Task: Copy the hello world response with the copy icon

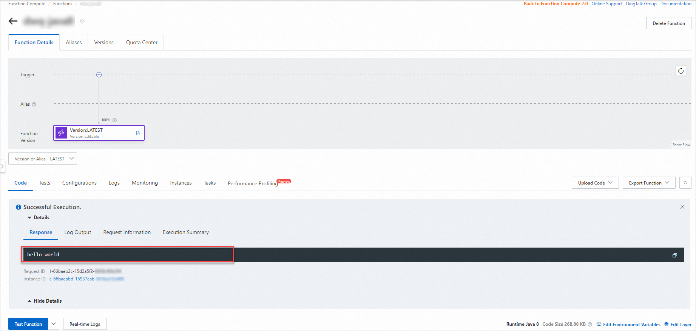Action: click(x=675, y=255)
